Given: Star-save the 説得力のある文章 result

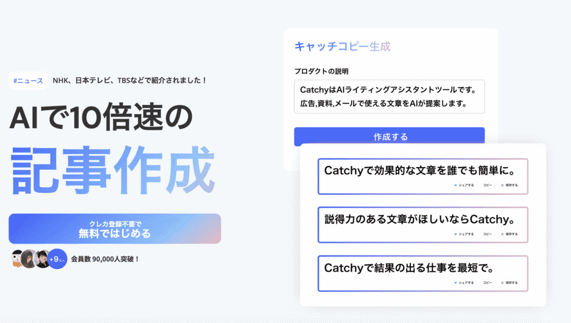Looking at the screenshot, I should (509, 234).
